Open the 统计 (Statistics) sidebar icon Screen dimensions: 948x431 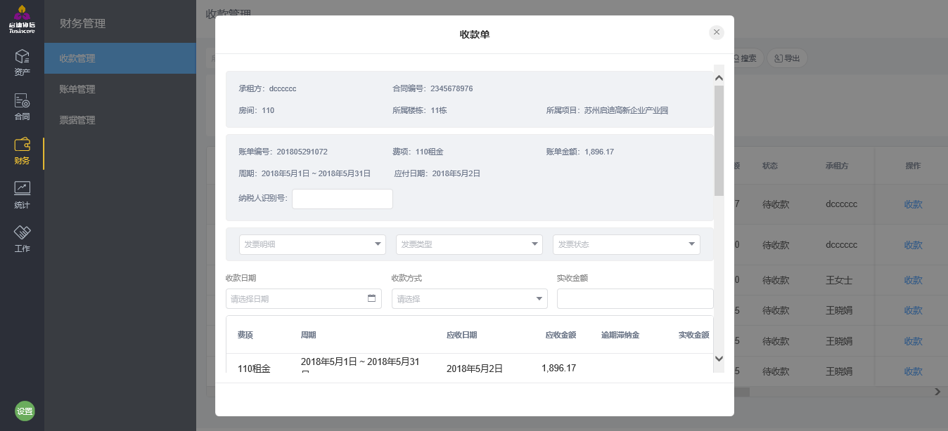point(22,194)
